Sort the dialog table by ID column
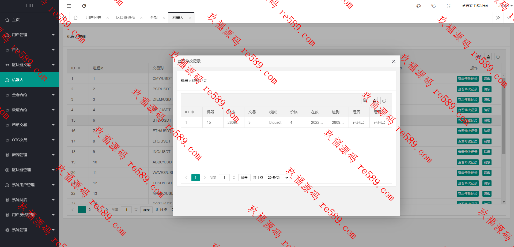 point(193,112)
